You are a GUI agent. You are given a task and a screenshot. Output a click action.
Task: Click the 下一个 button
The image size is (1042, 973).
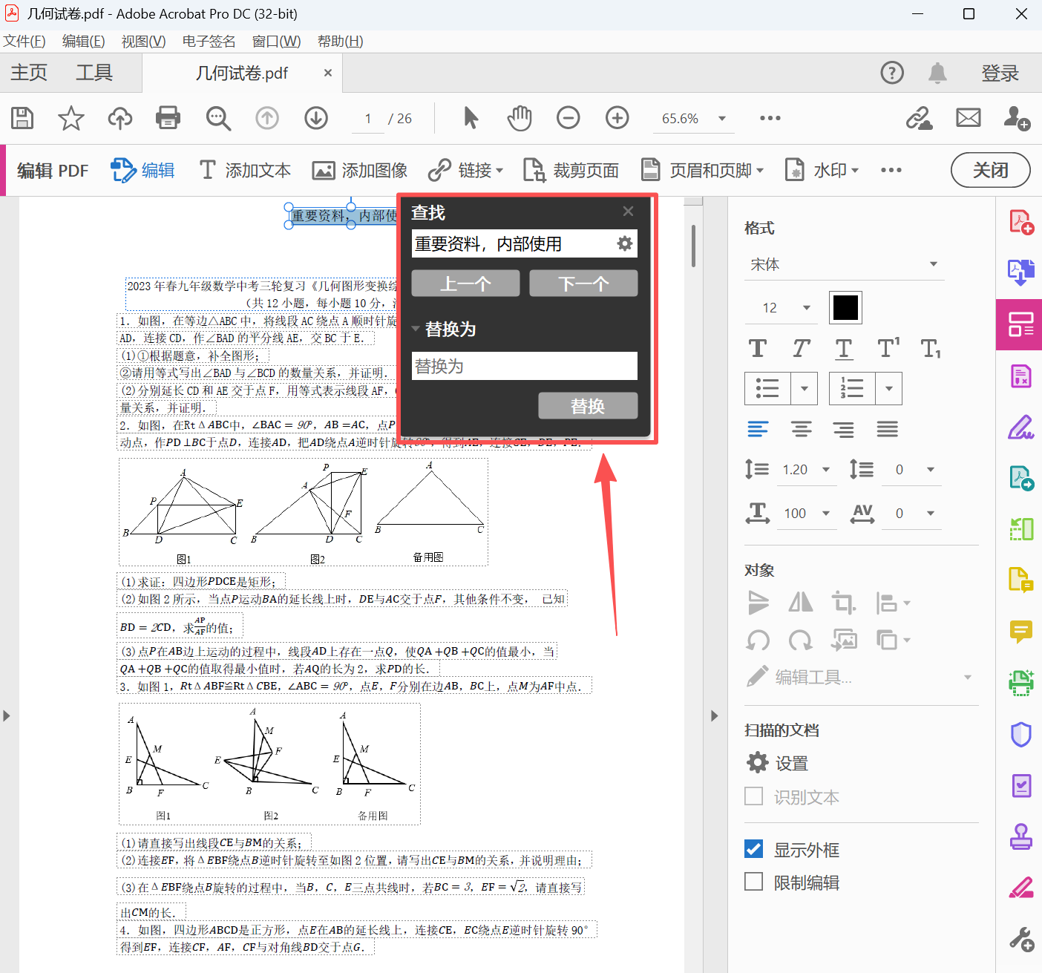click(583, 284)
